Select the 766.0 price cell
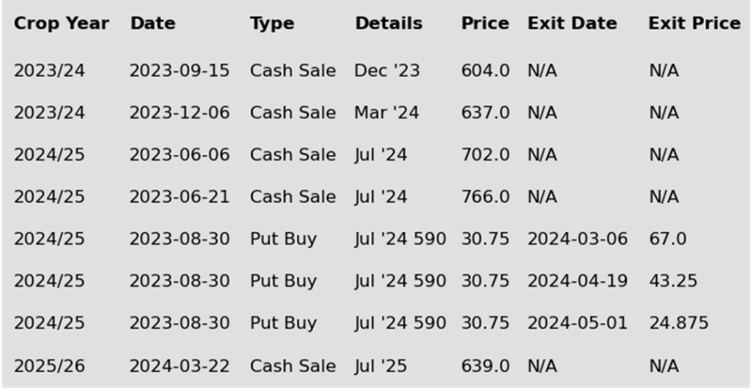 (486, 197)
